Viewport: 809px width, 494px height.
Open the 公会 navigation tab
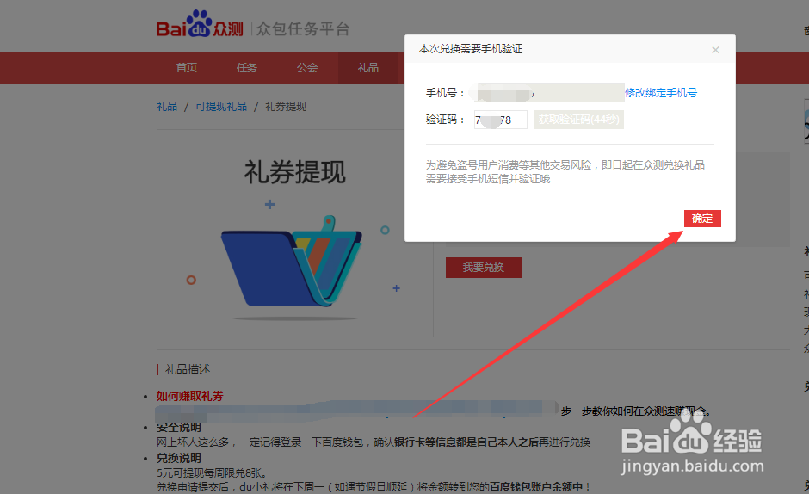pyautogui.click(x=307, y=68)
